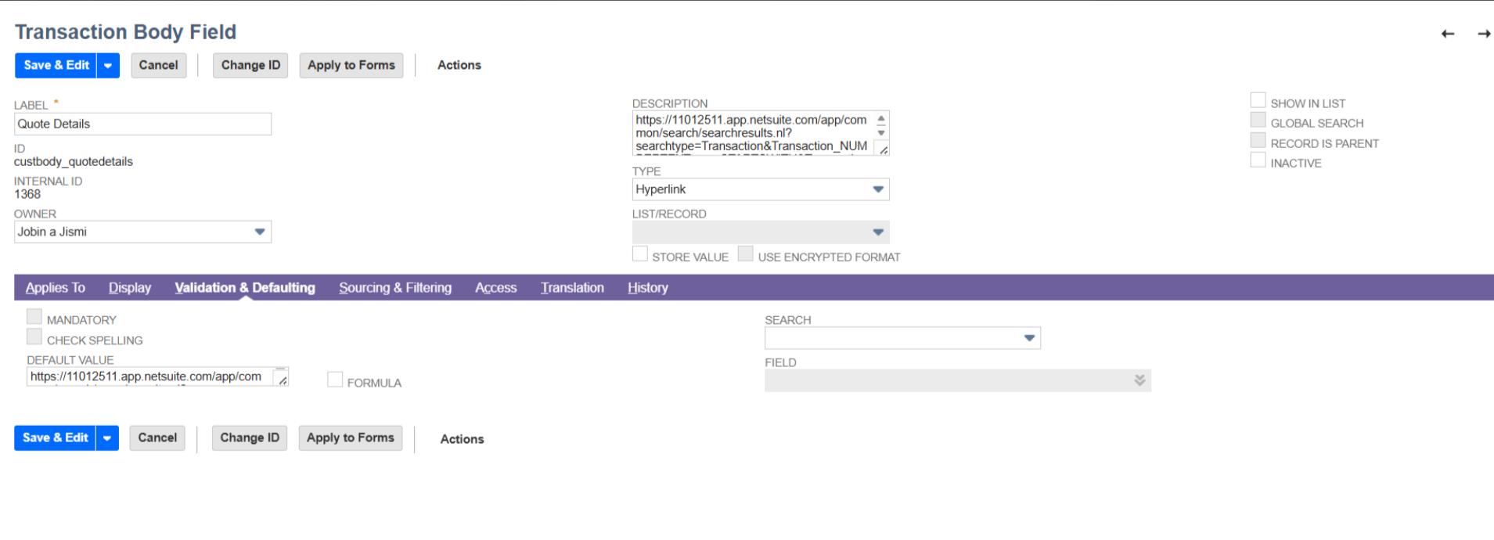Screen dimensions: 1494x540
Task: Enable the Show In List checkbox
Action: 1258,101
